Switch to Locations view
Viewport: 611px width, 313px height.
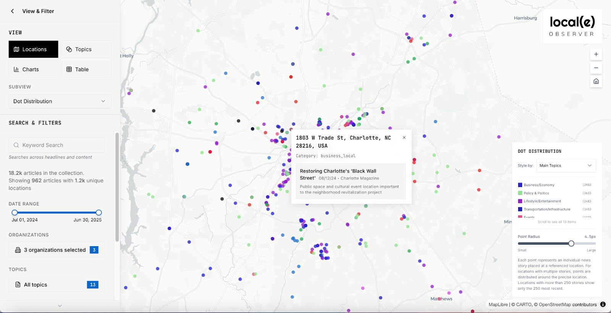(34, 49)
